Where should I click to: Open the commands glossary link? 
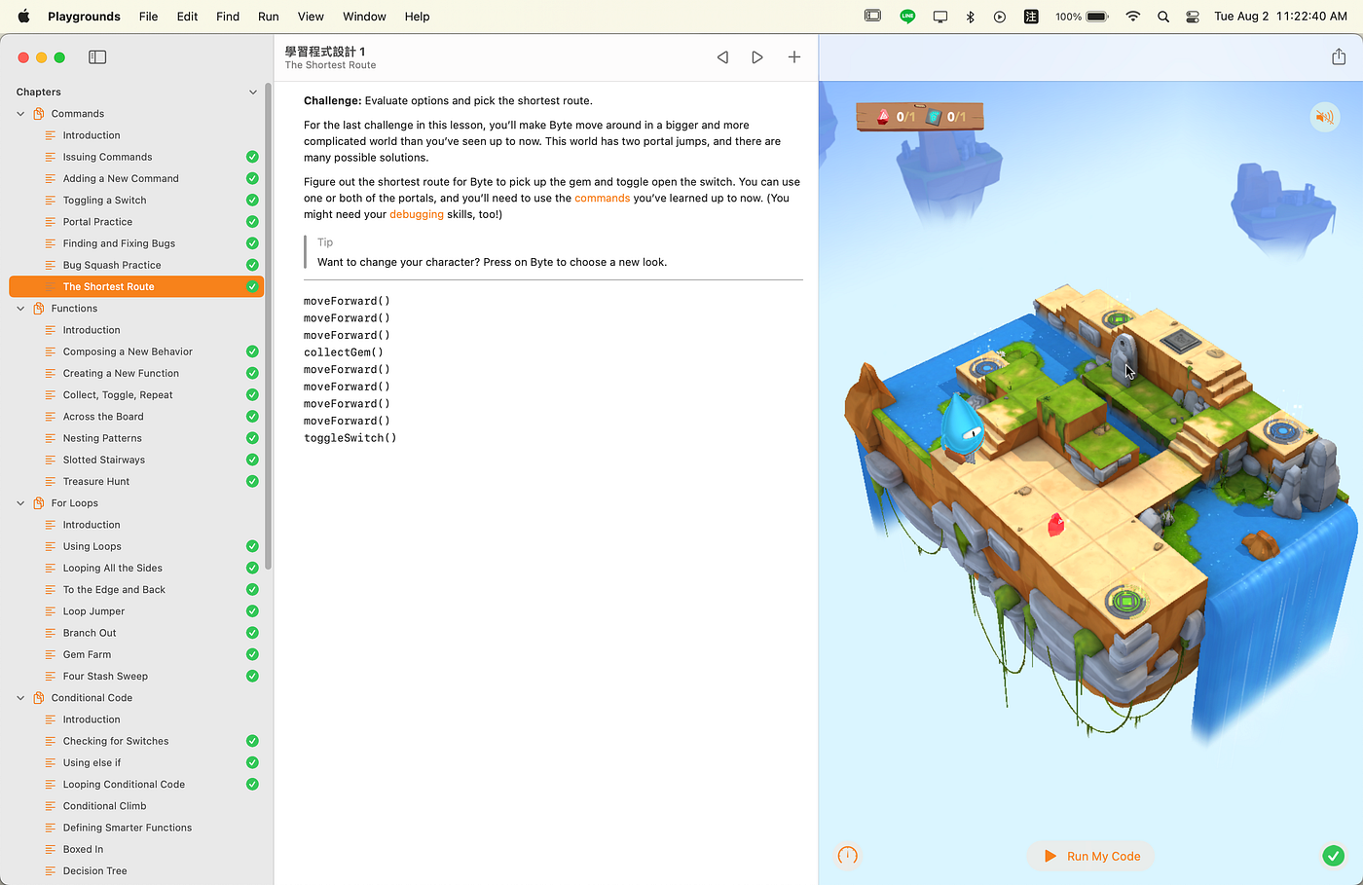pos(602,198)
